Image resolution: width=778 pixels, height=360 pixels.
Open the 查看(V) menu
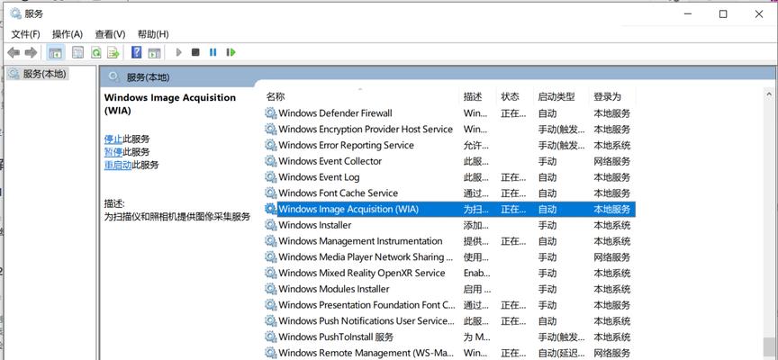110,34
